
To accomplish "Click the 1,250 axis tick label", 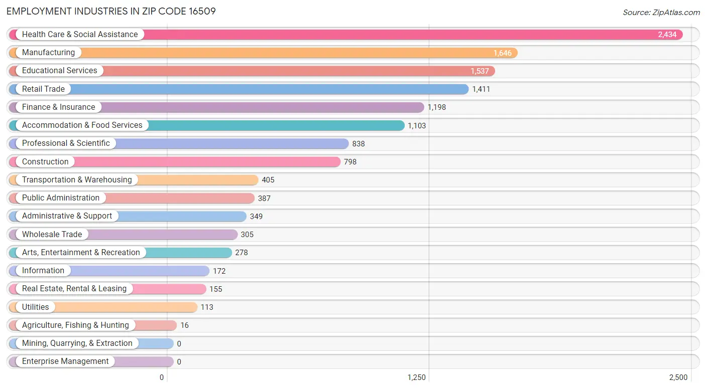I will 417,377.
